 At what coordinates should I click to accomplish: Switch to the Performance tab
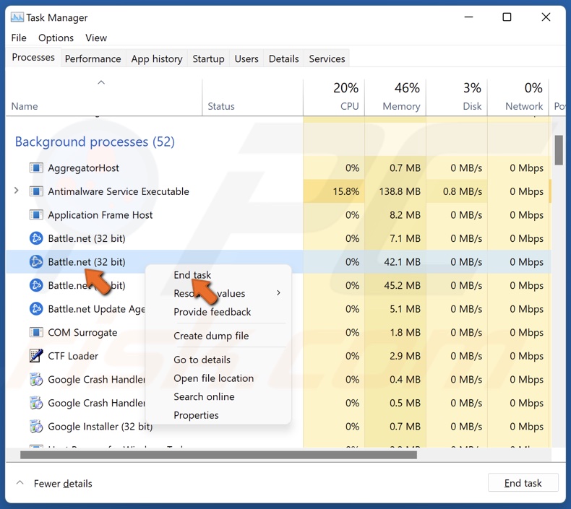pyautogui.click(x=93, y=58)
